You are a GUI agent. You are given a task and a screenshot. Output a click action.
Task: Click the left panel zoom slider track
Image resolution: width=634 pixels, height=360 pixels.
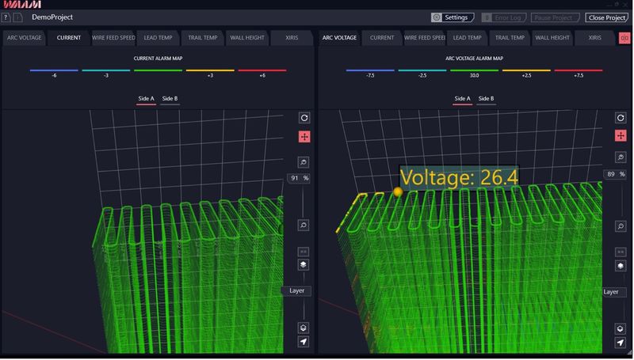click(x=304, y=202)
